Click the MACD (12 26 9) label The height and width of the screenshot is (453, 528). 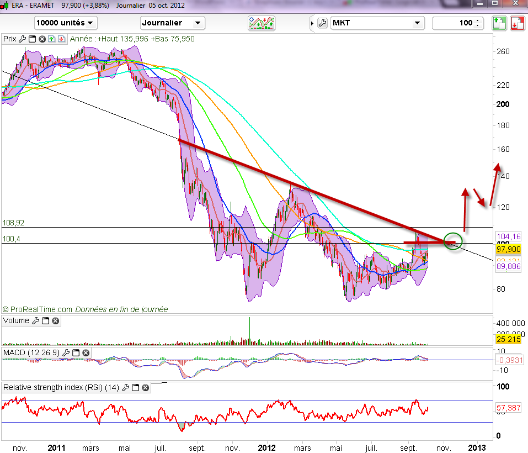[31, 352]
